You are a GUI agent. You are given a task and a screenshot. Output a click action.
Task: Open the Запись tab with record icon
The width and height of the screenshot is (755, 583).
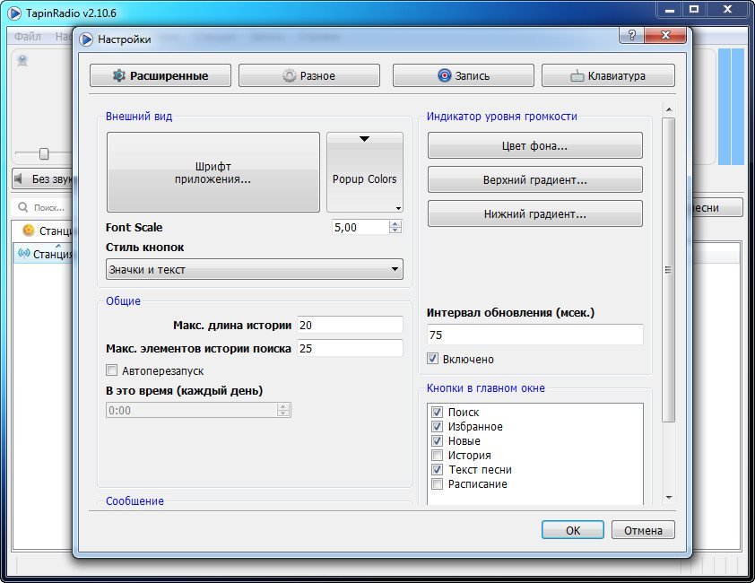click(463, 76)
